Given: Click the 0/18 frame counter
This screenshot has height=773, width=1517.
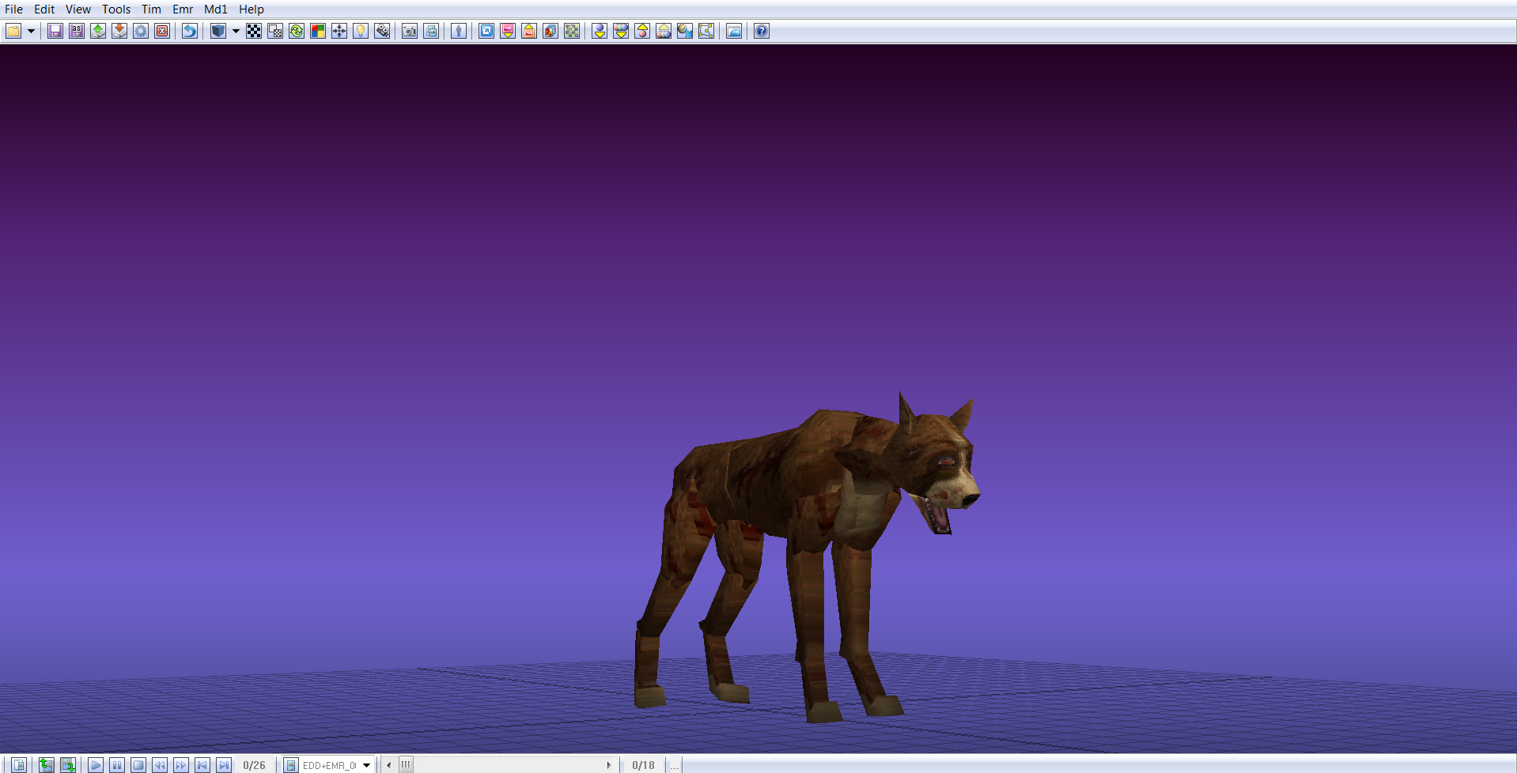Looking at the screenshot, I should click(x=644, y=765).
